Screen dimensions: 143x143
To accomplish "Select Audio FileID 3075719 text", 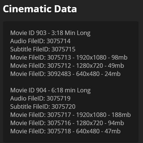I will (40, 98).
